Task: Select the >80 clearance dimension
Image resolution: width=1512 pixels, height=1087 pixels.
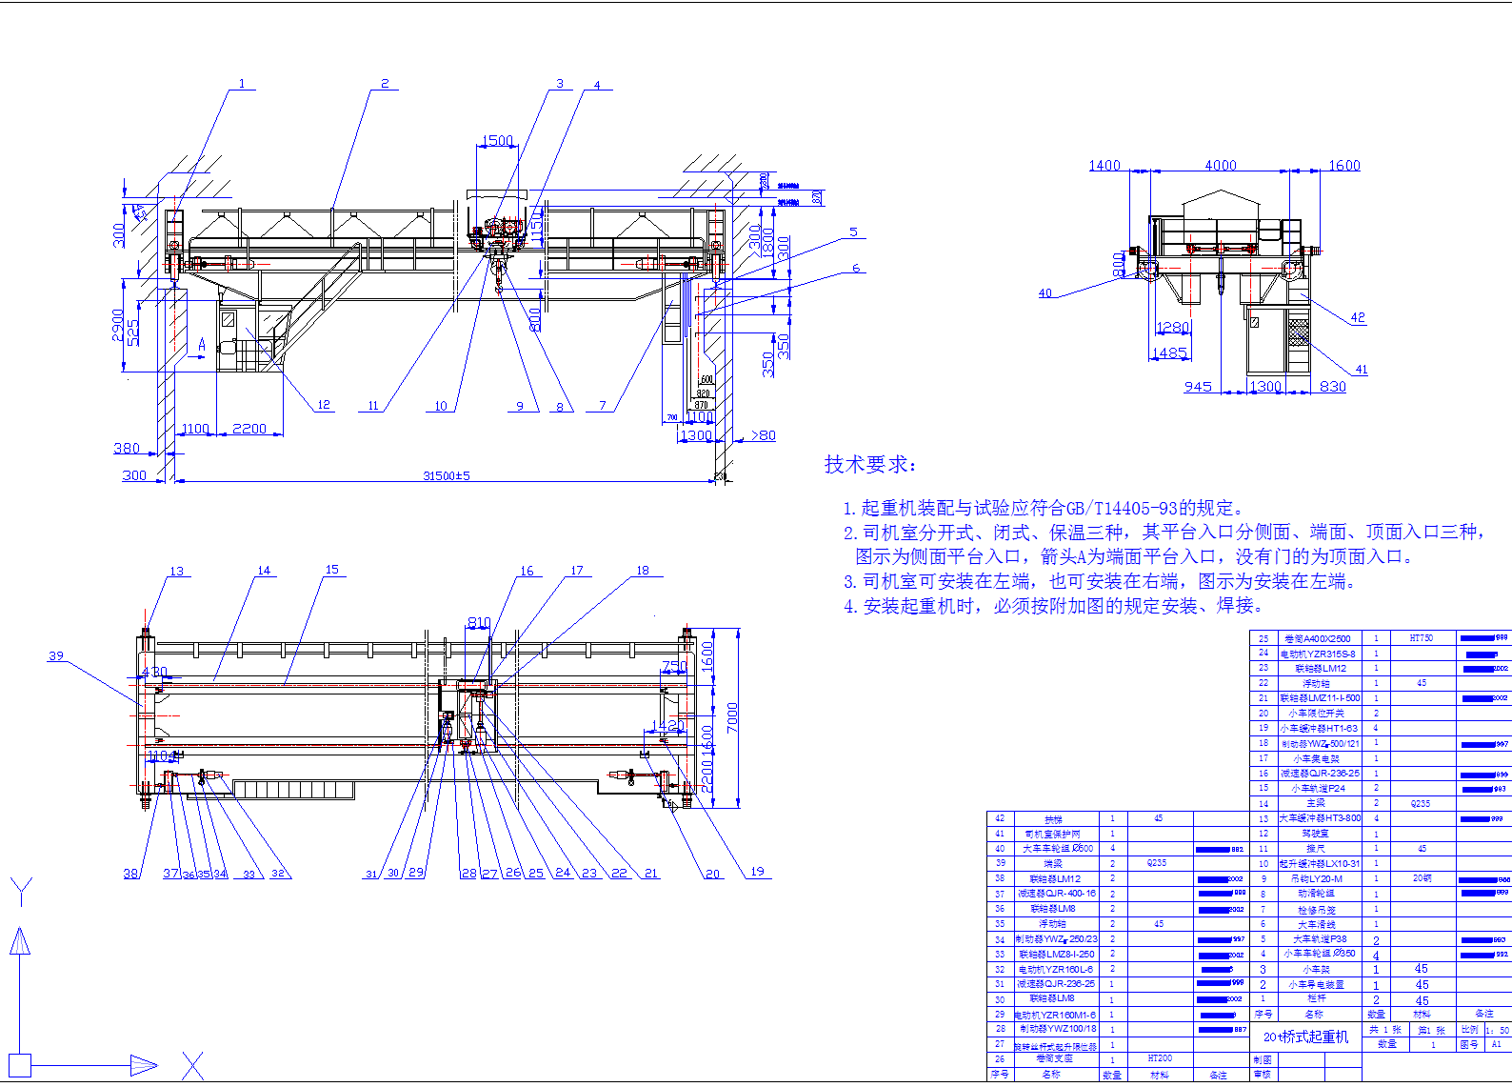Action: [x=764, y=435]
